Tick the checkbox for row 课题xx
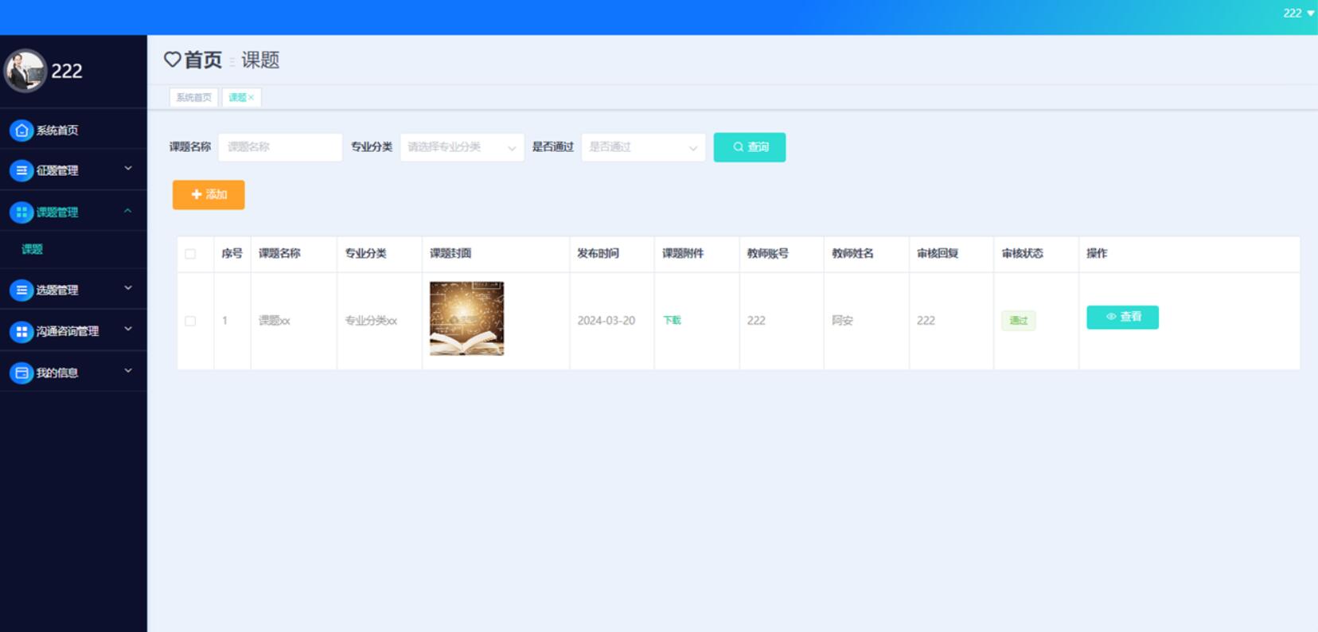This screenshot has width=1318, height=632. point(190,321)
